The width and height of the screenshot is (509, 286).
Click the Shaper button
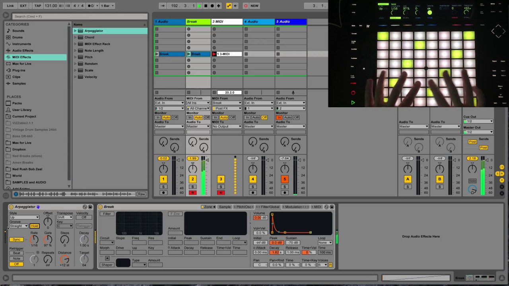coord(107,265)
